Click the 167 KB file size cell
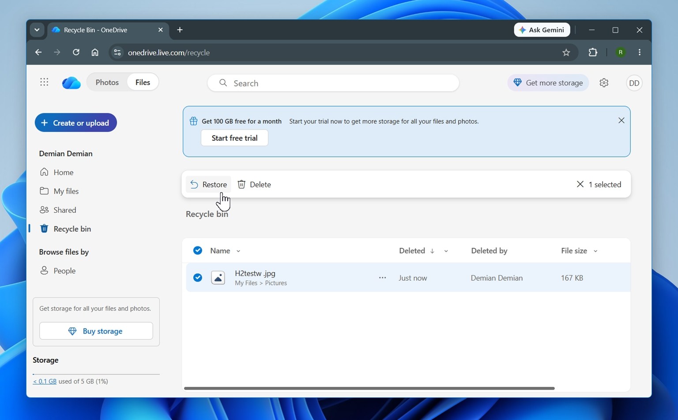This screenshot has width=678, height=420. [572, 278]
